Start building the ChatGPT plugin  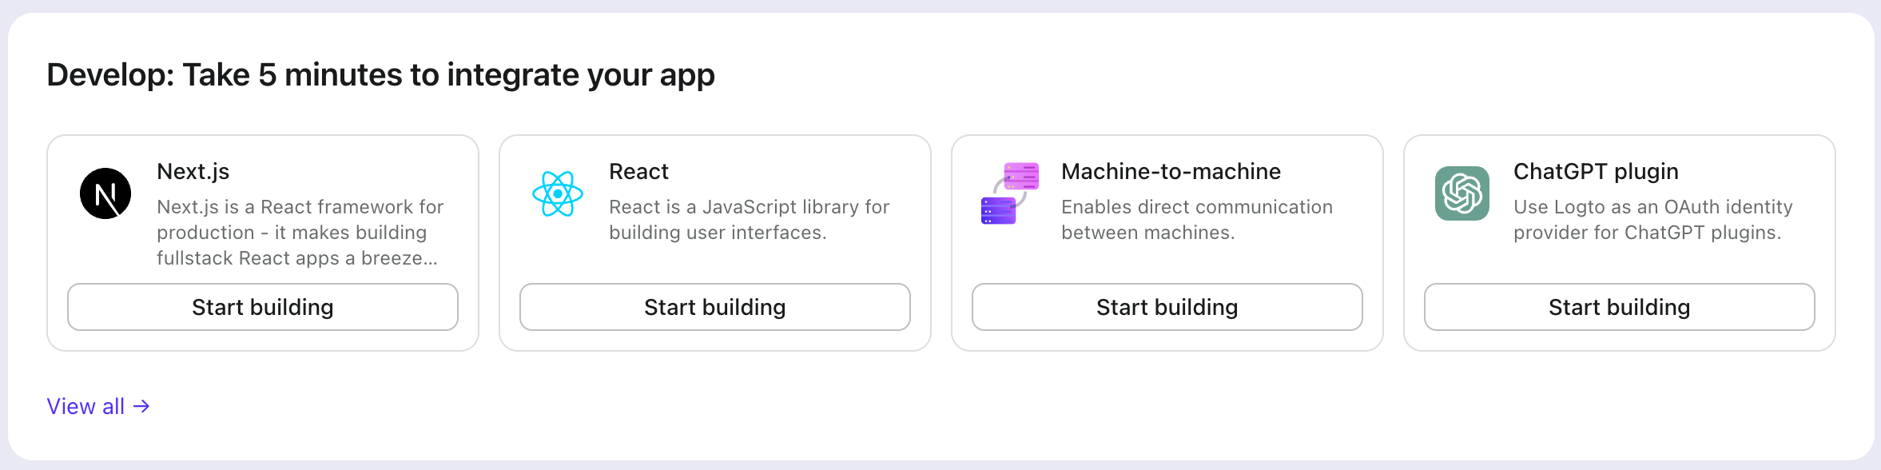click(1620, 307)
